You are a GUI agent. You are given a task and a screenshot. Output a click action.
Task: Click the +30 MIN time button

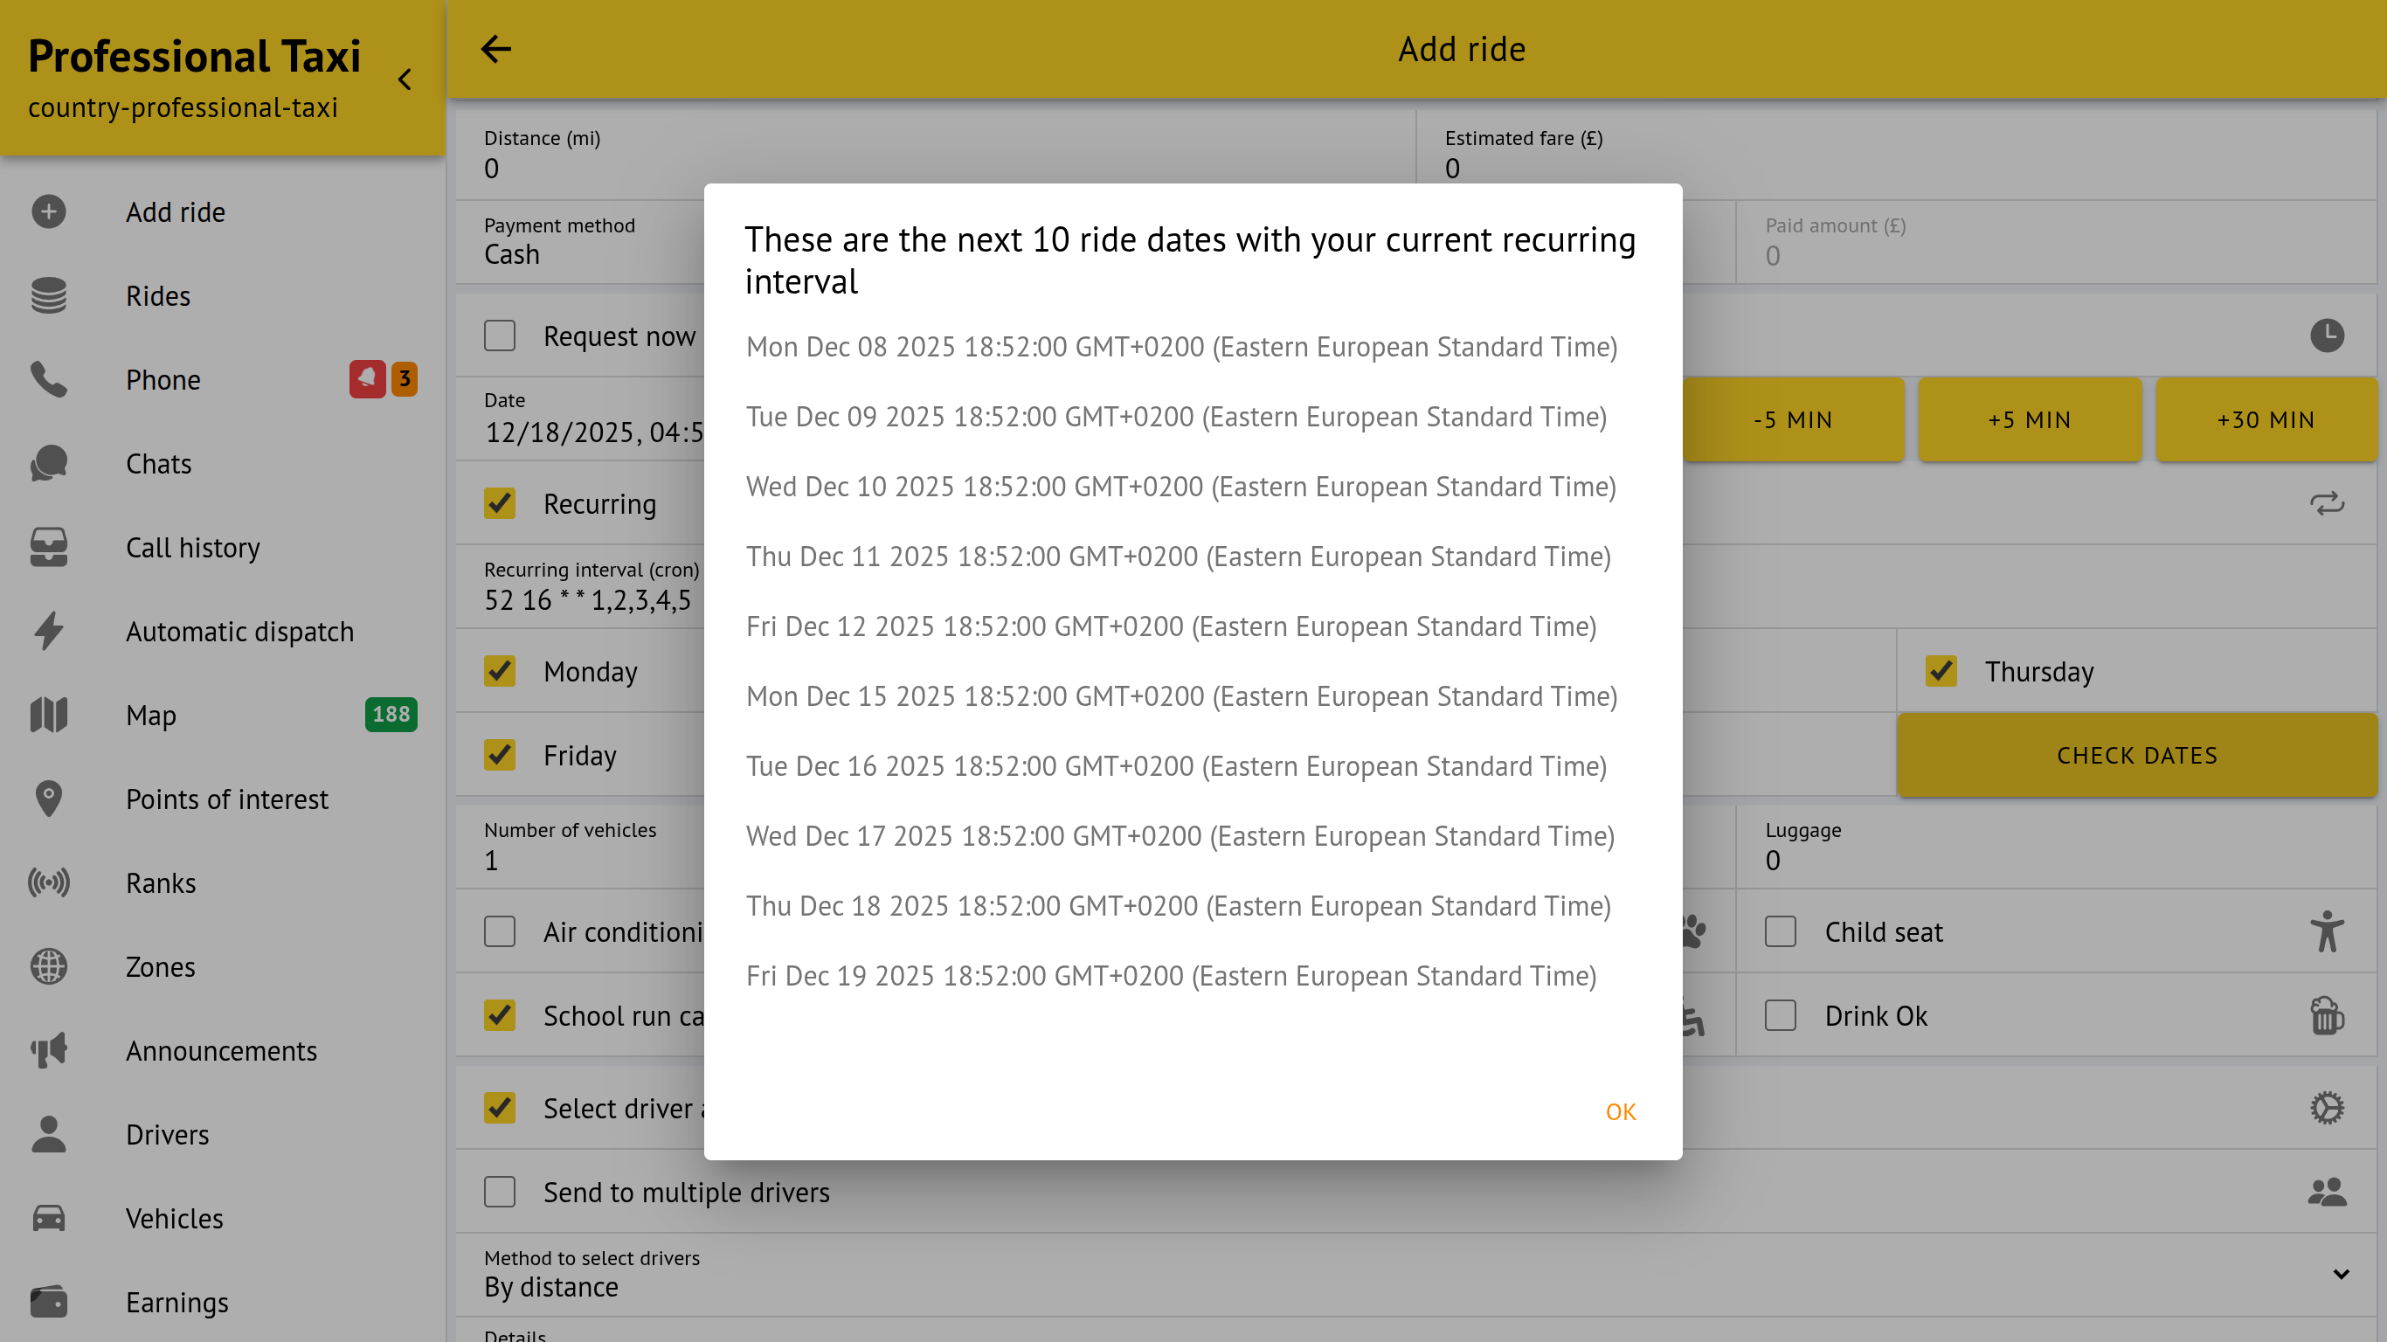(x=2266, y=420)
